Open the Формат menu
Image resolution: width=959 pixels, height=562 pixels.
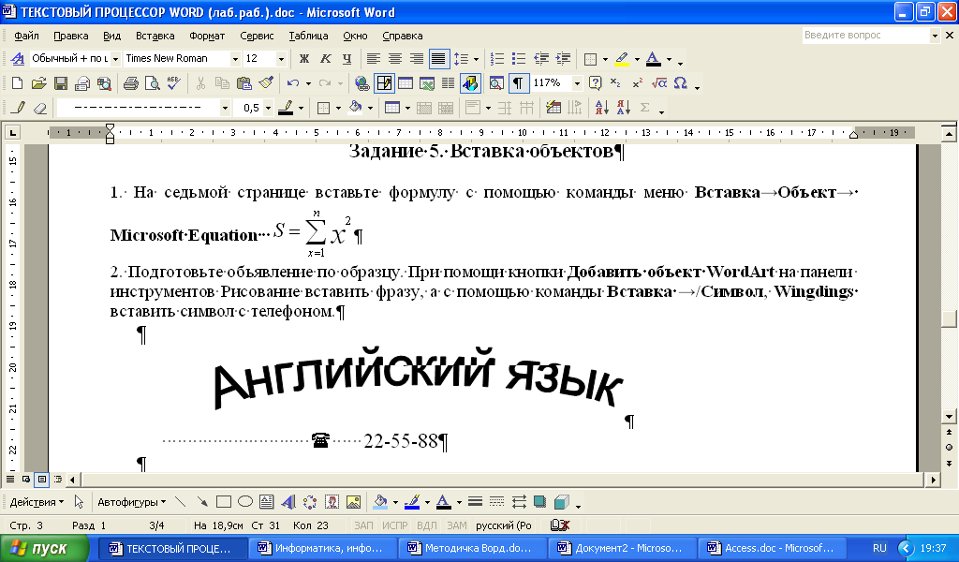point(207,36)
